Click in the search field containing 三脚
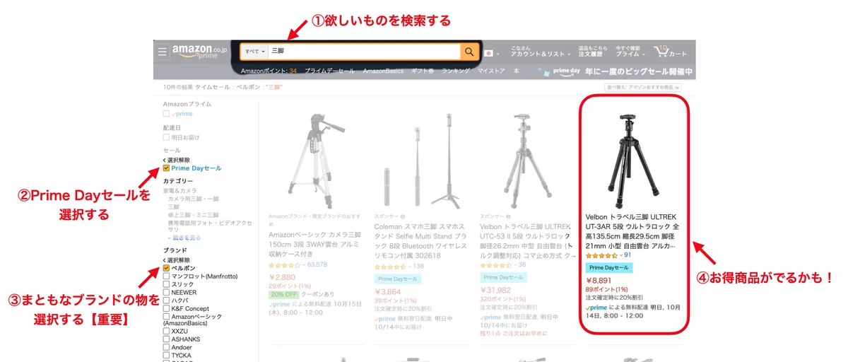This screenshot has height=362, width=848. click(363, 52)
